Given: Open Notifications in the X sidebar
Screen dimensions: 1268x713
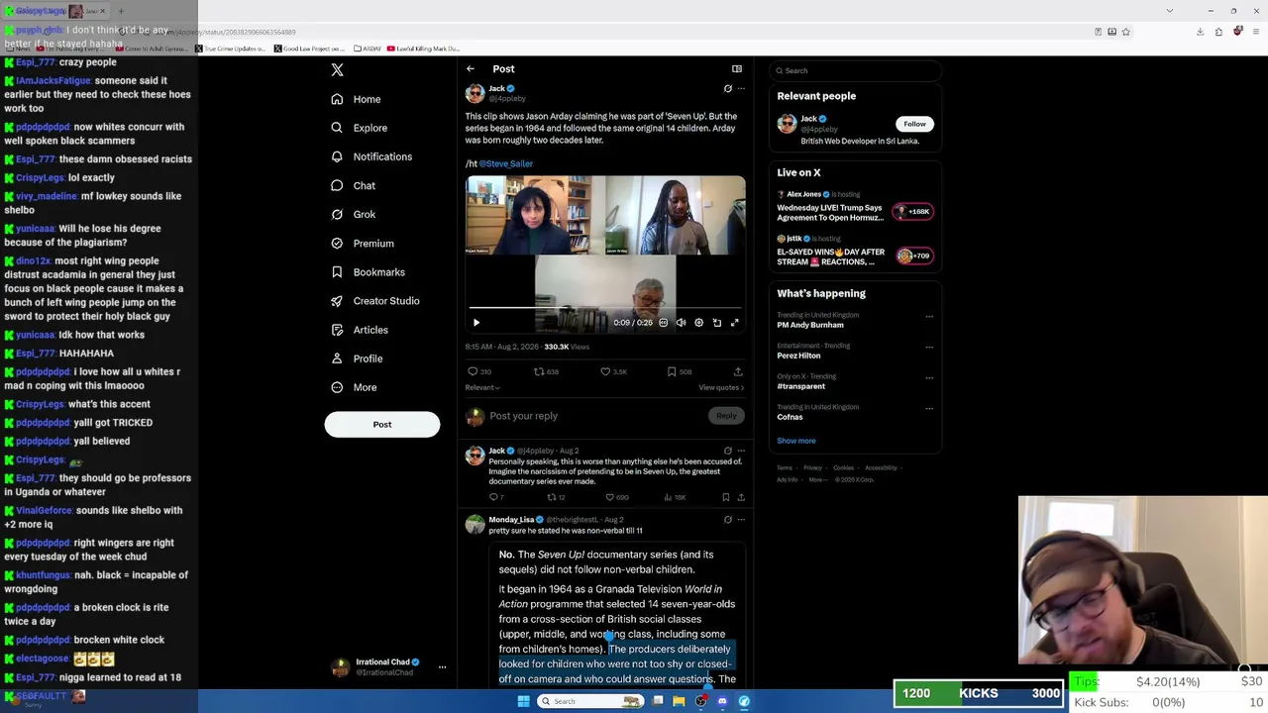Looking at the screenshot, I should (371, 156).
